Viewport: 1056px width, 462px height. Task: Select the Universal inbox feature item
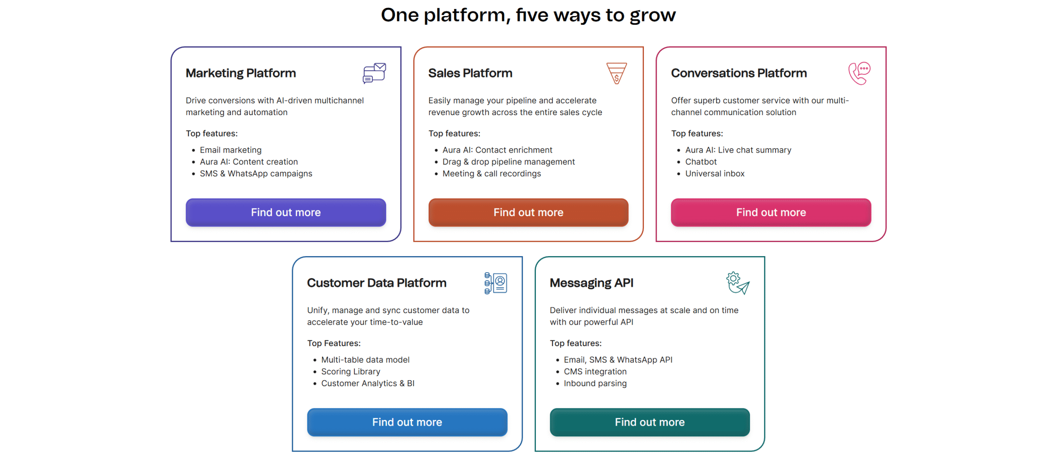tap(714, 174)
